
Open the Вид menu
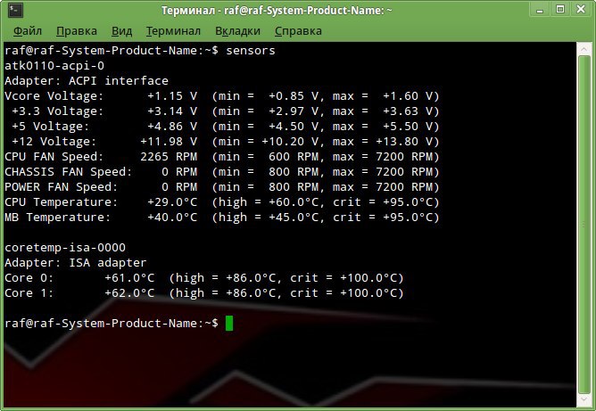point(121,31)
